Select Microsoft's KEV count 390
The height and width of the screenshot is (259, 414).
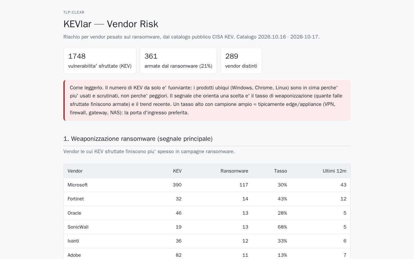click(177, 185)
